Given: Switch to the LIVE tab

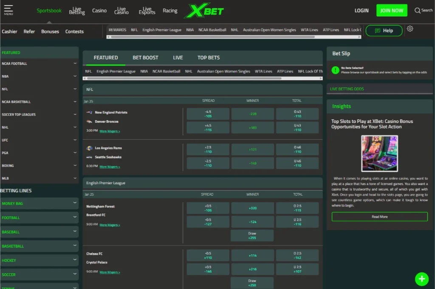Looking at the screenshot, I should [178, 58].
